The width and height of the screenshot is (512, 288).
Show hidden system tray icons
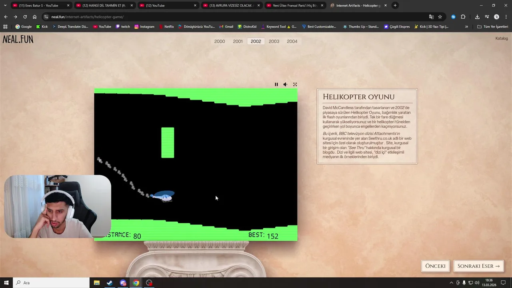451,283
